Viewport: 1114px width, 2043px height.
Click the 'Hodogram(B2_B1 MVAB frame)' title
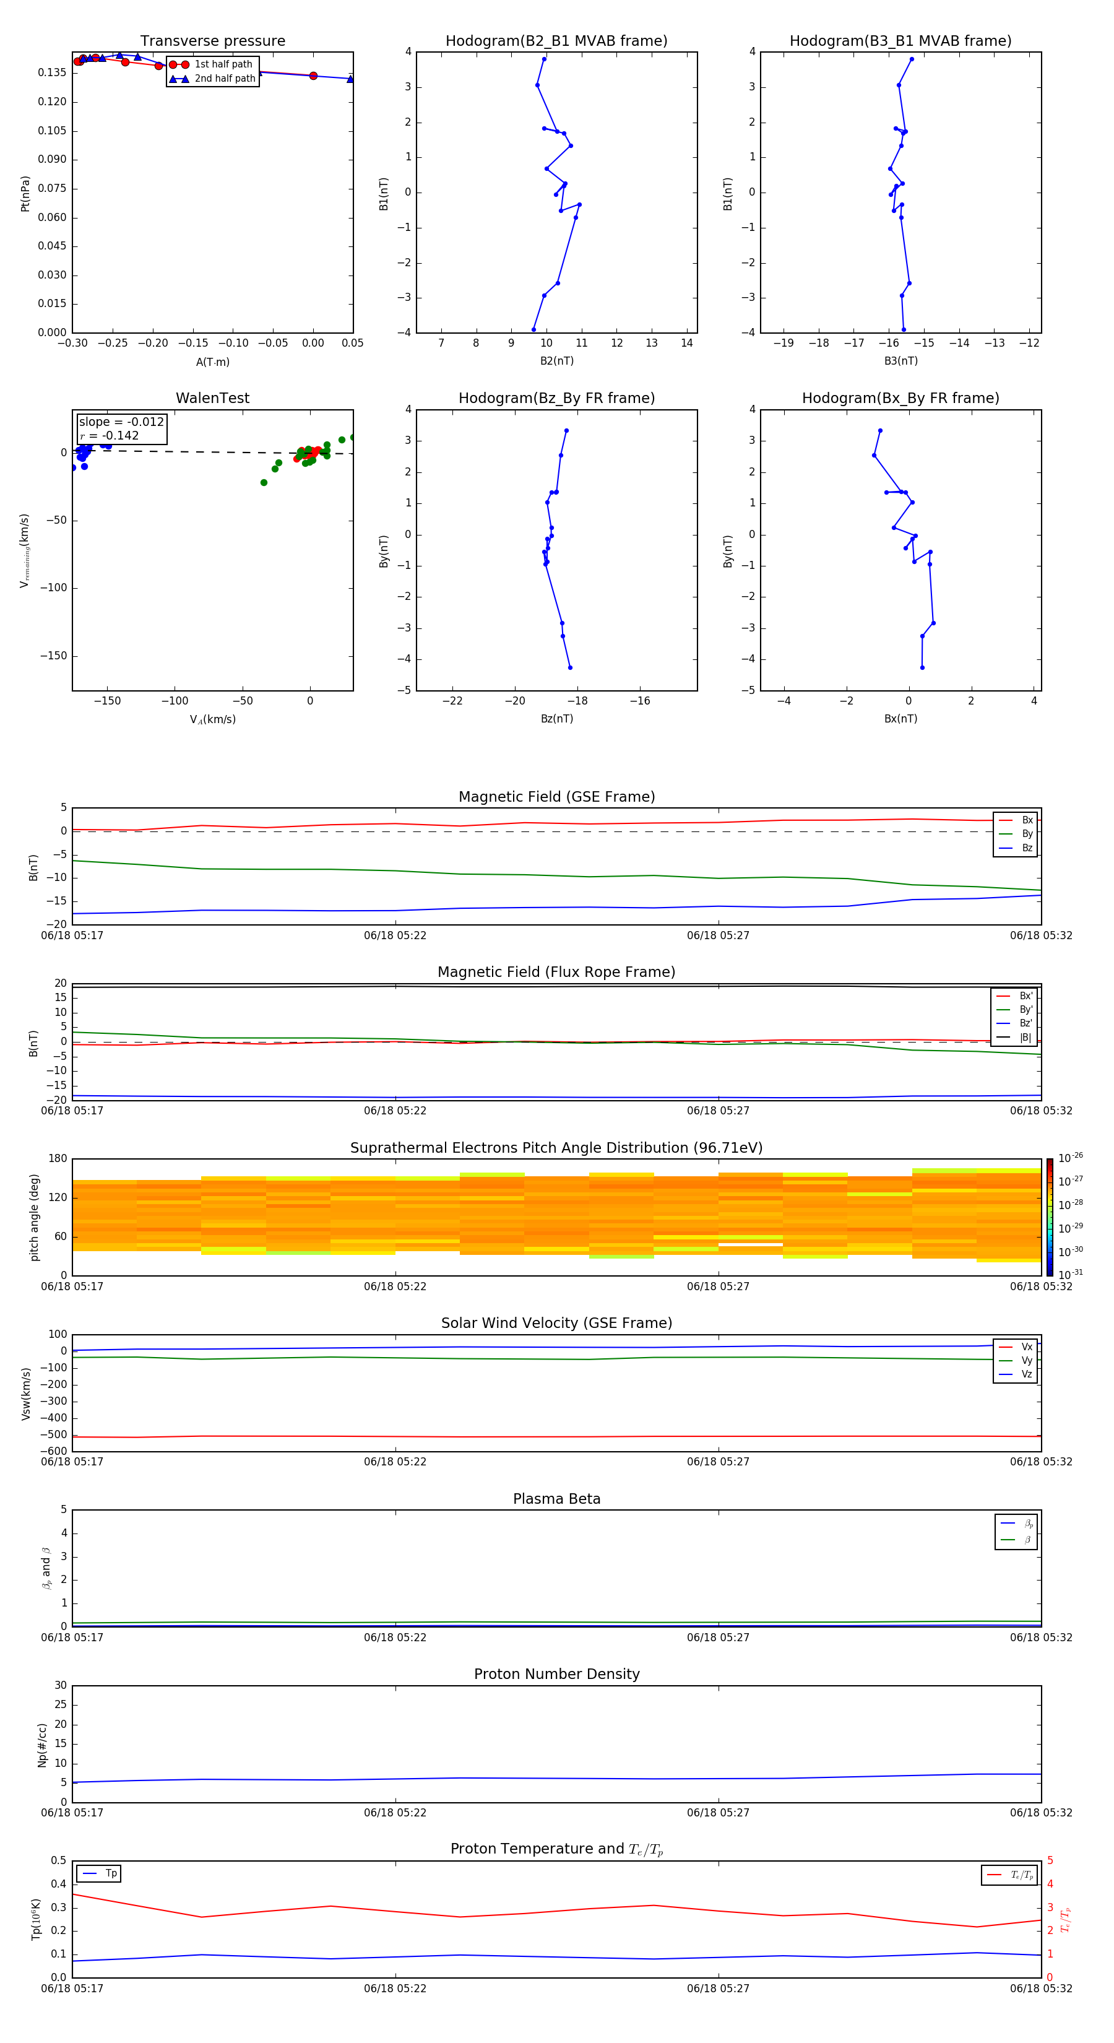click(556, 41)
